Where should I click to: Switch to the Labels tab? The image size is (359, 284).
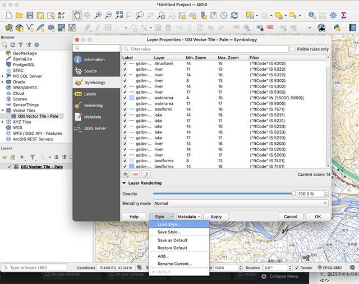coord(96,94)
